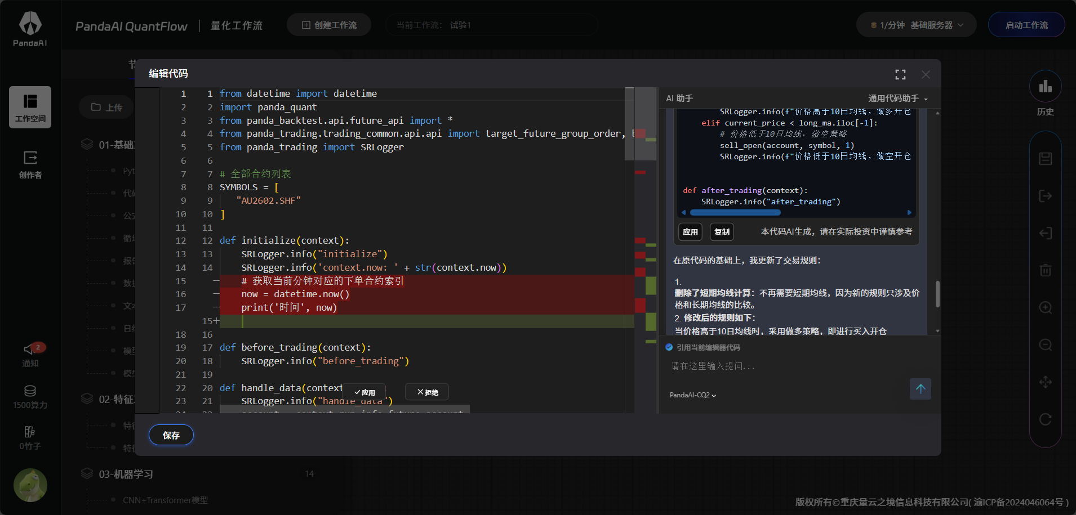Viewport: 1076px width, 515px height.
Task: Click the 0竹子 bamboo balance icon
Action: click(x=30, y=438)
